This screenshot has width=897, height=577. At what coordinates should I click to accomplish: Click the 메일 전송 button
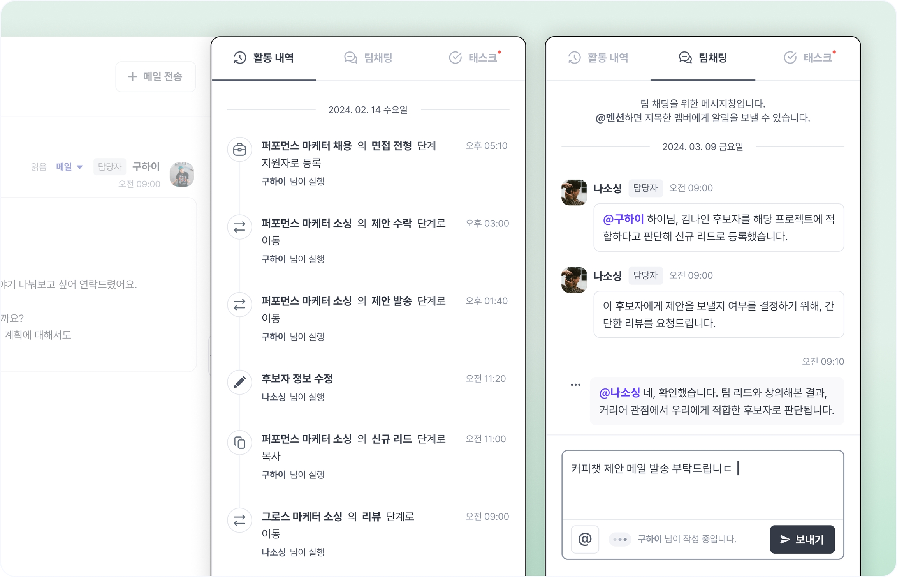click(155, 76)
